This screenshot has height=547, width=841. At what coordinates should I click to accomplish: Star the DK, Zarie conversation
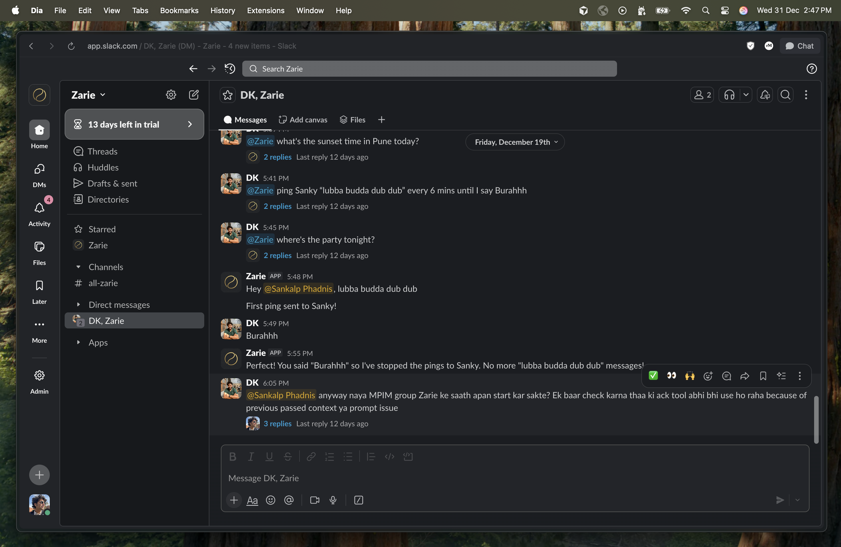click(228, 95)
